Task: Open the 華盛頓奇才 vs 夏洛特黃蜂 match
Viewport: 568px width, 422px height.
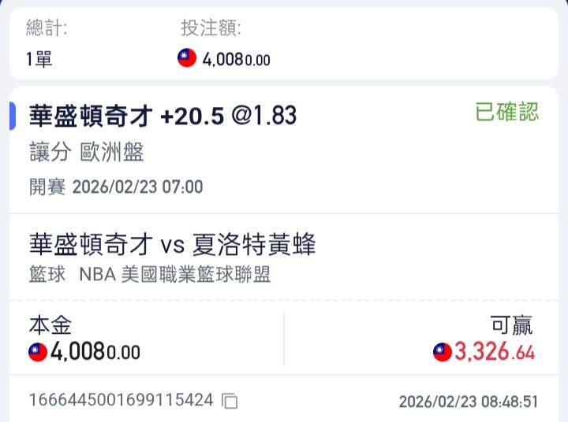Action: 172,246
